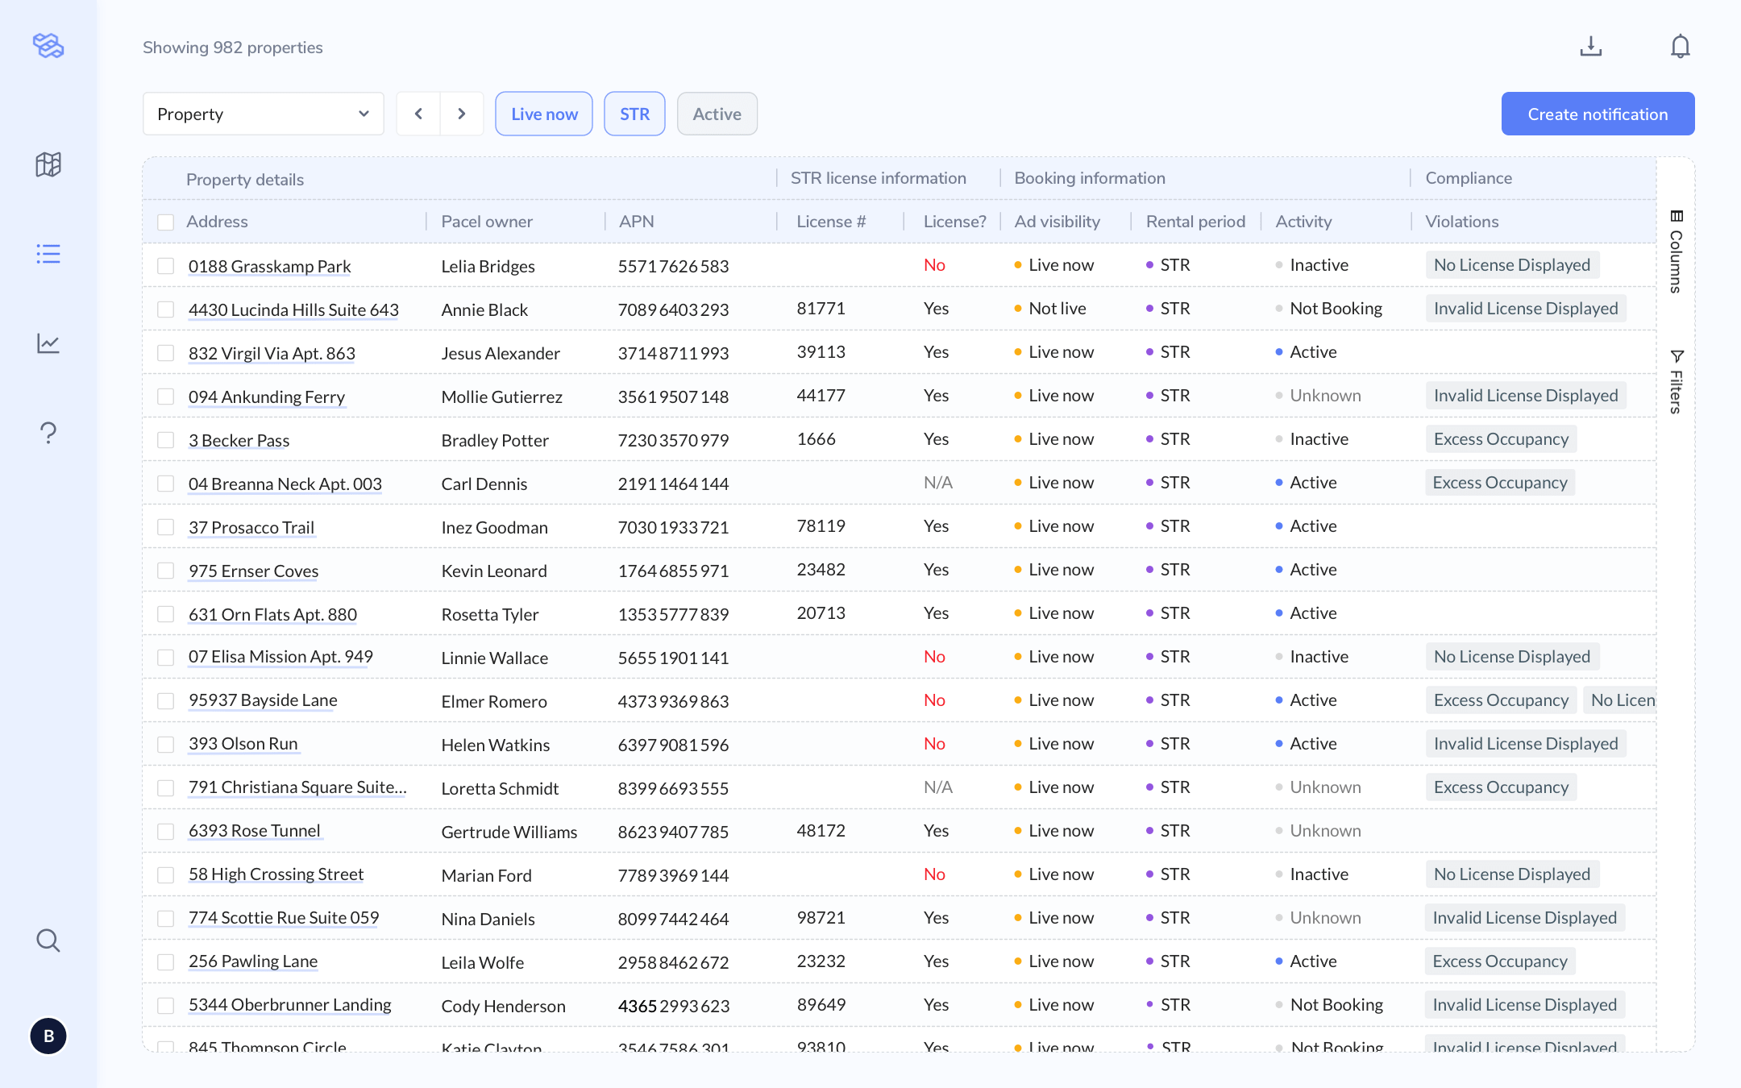Toggle the STR filter pill

coord(634,114)
